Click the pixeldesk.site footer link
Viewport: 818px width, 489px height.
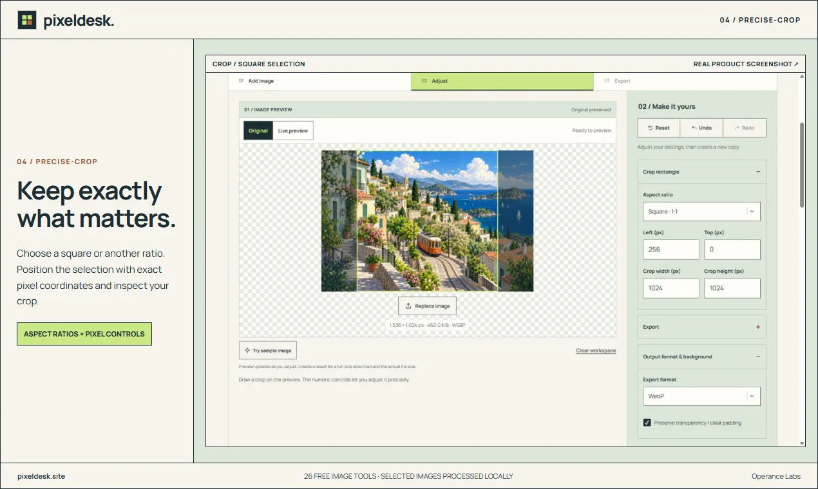[41, 476]
